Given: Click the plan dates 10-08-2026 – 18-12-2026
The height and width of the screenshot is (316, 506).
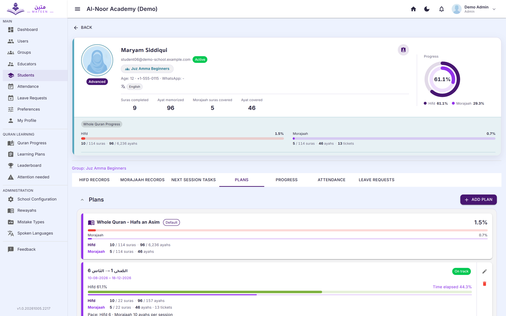Looking at the screenshot, I should point(109,278).
